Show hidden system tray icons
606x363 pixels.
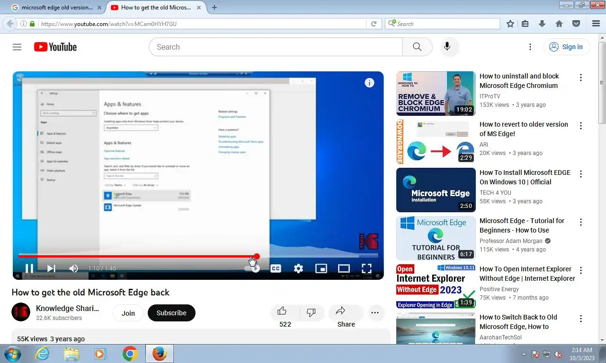pos(524,354)
